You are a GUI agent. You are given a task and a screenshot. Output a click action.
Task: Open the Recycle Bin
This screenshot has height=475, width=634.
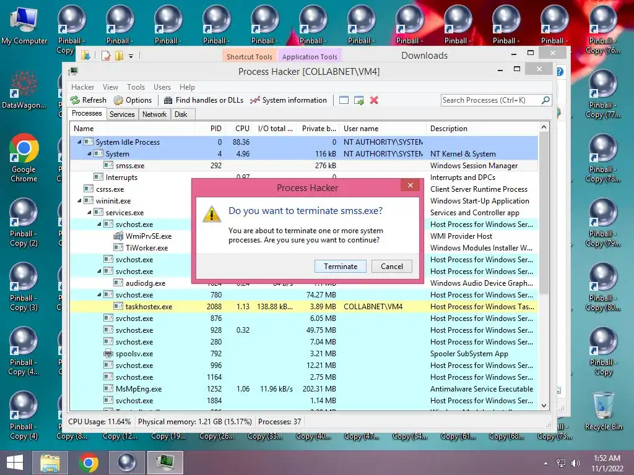click(x=603, y=411)
